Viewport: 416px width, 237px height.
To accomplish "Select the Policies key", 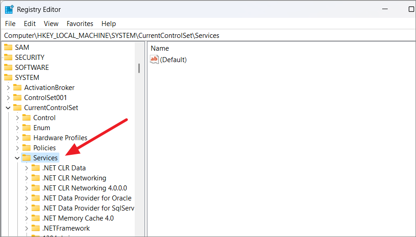I will 44,148.
